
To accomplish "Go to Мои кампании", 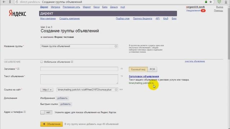I will click(48, 19).
